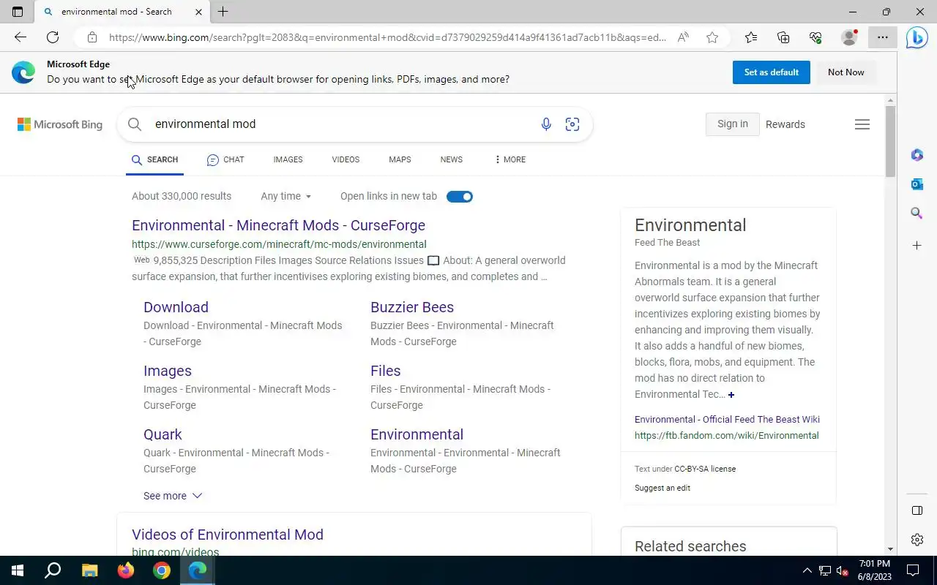Open tab actions menu icon
Viewport: 937px width, 585px height.
click(x=18, y=12)
